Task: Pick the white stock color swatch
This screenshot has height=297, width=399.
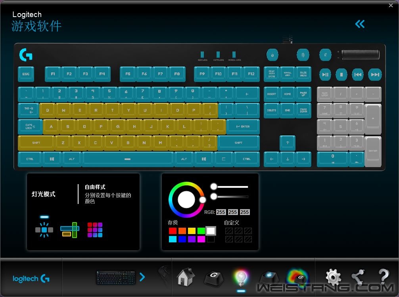Action: click(211, 231)
